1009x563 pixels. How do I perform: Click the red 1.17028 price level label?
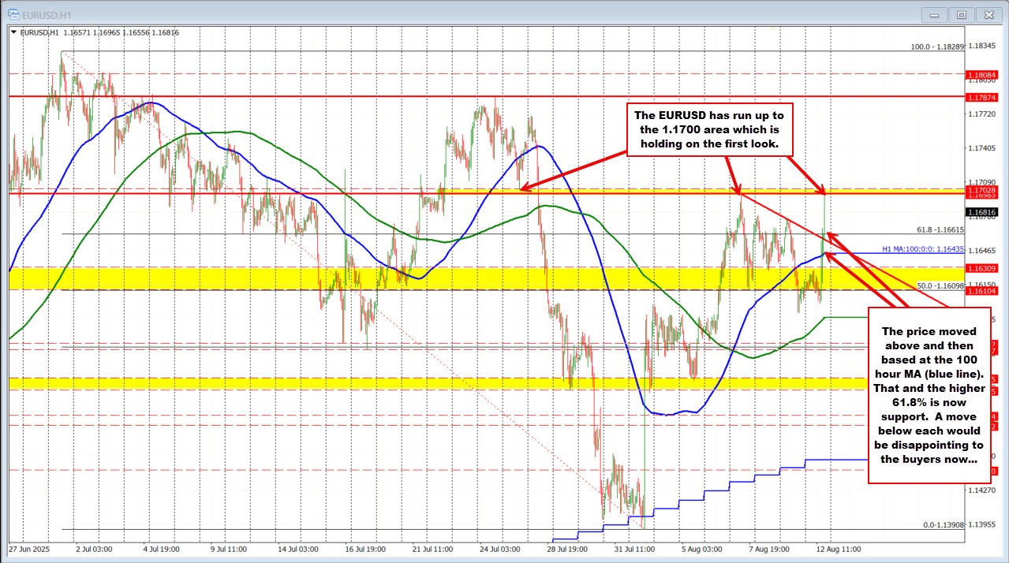(981, 190)
